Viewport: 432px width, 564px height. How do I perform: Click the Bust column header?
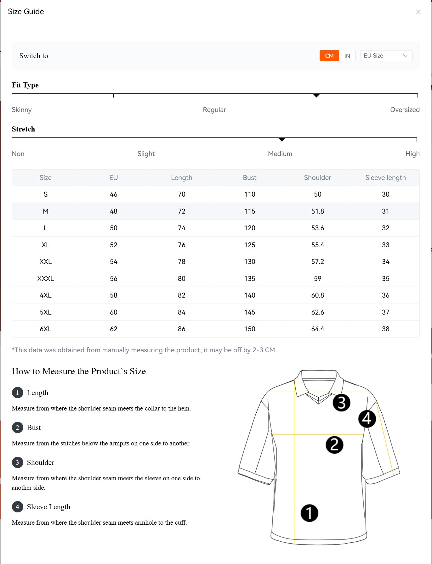coord(249,178)
